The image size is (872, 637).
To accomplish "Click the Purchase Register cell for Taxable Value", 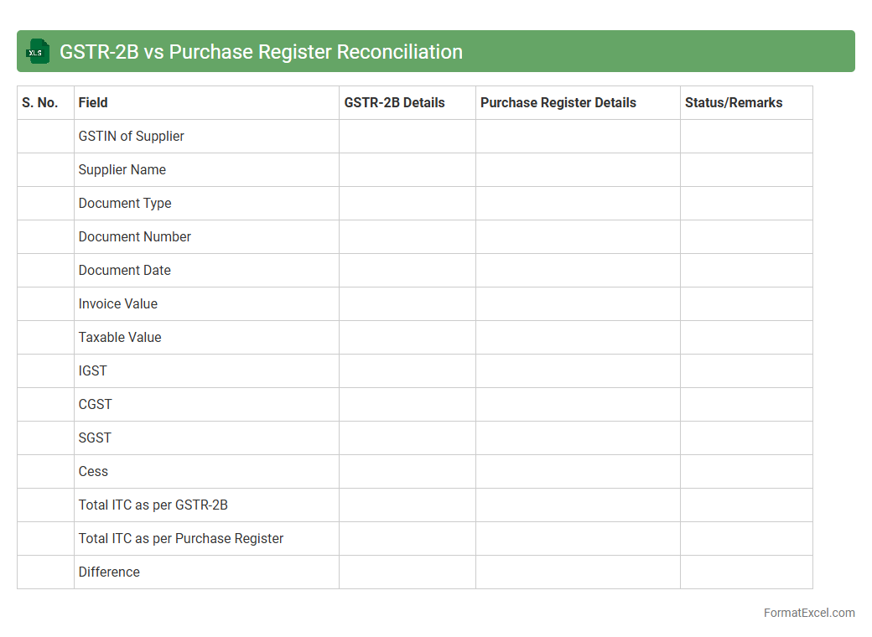I will tap(578, 338).
